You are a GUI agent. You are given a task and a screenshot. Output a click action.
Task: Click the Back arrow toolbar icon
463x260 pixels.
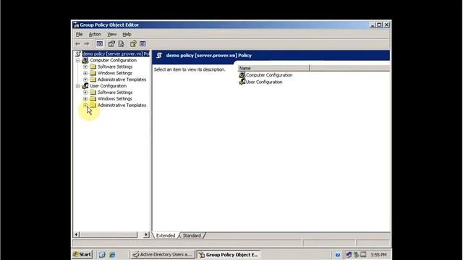(x=77, y=44)
